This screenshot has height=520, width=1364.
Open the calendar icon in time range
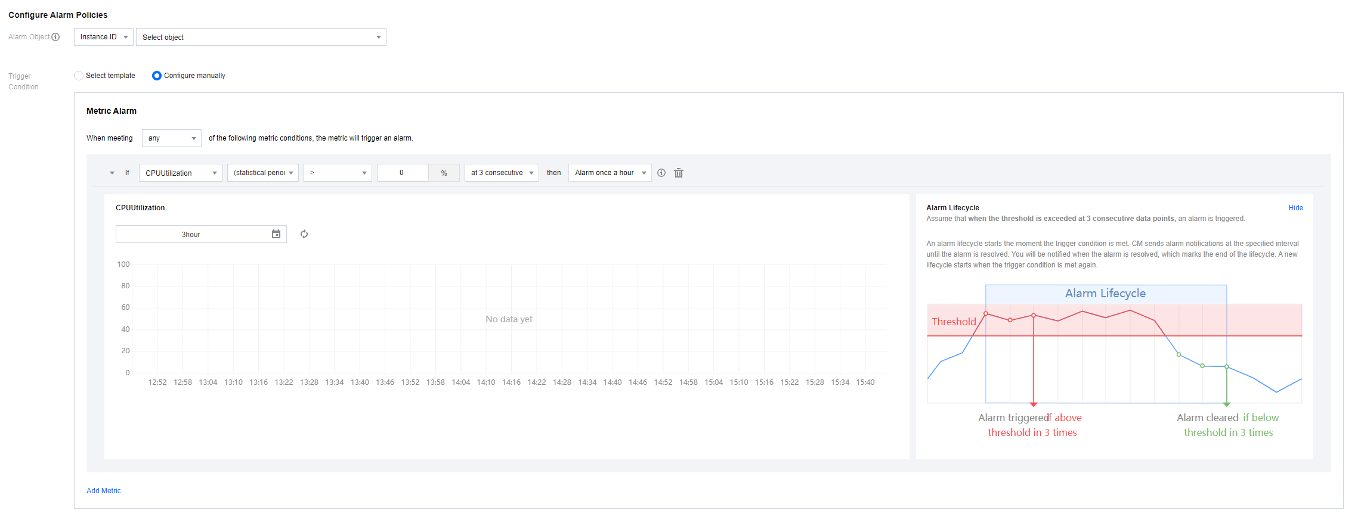[x=276, y=234]
